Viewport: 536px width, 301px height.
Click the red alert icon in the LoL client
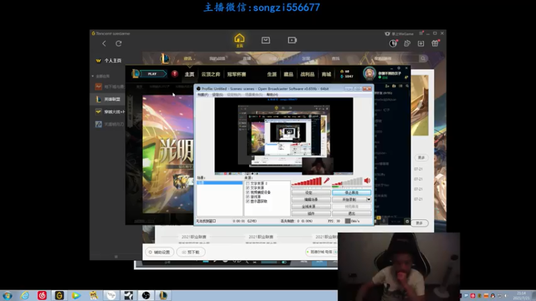coord(175,74)
